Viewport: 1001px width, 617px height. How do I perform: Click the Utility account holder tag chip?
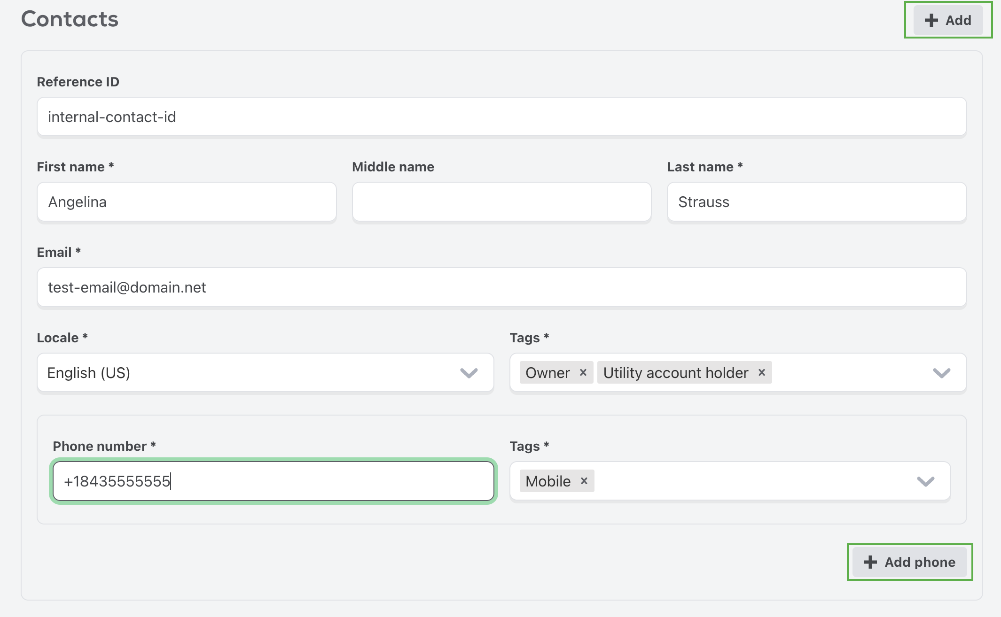pos(675,373)
